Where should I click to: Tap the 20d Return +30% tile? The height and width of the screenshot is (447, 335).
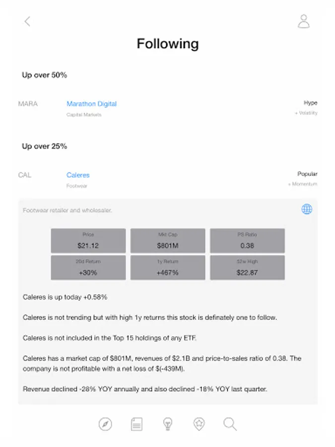88,268
